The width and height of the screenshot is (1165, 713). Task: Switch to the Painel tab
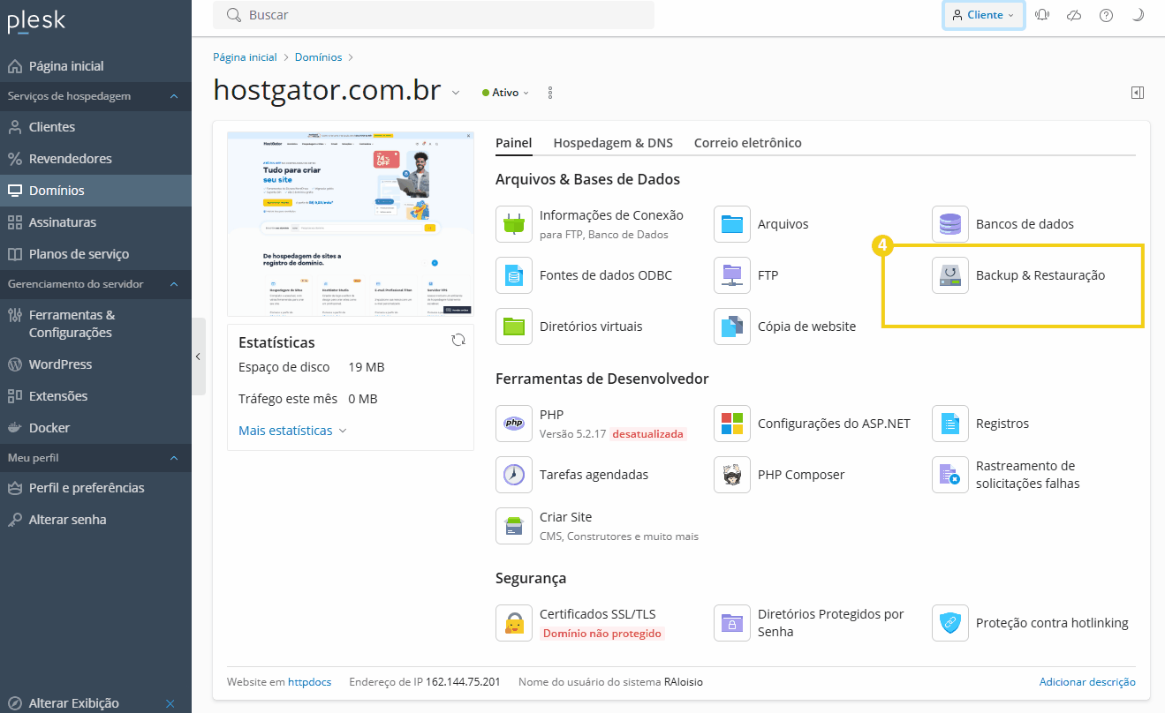tap(514, 143)
